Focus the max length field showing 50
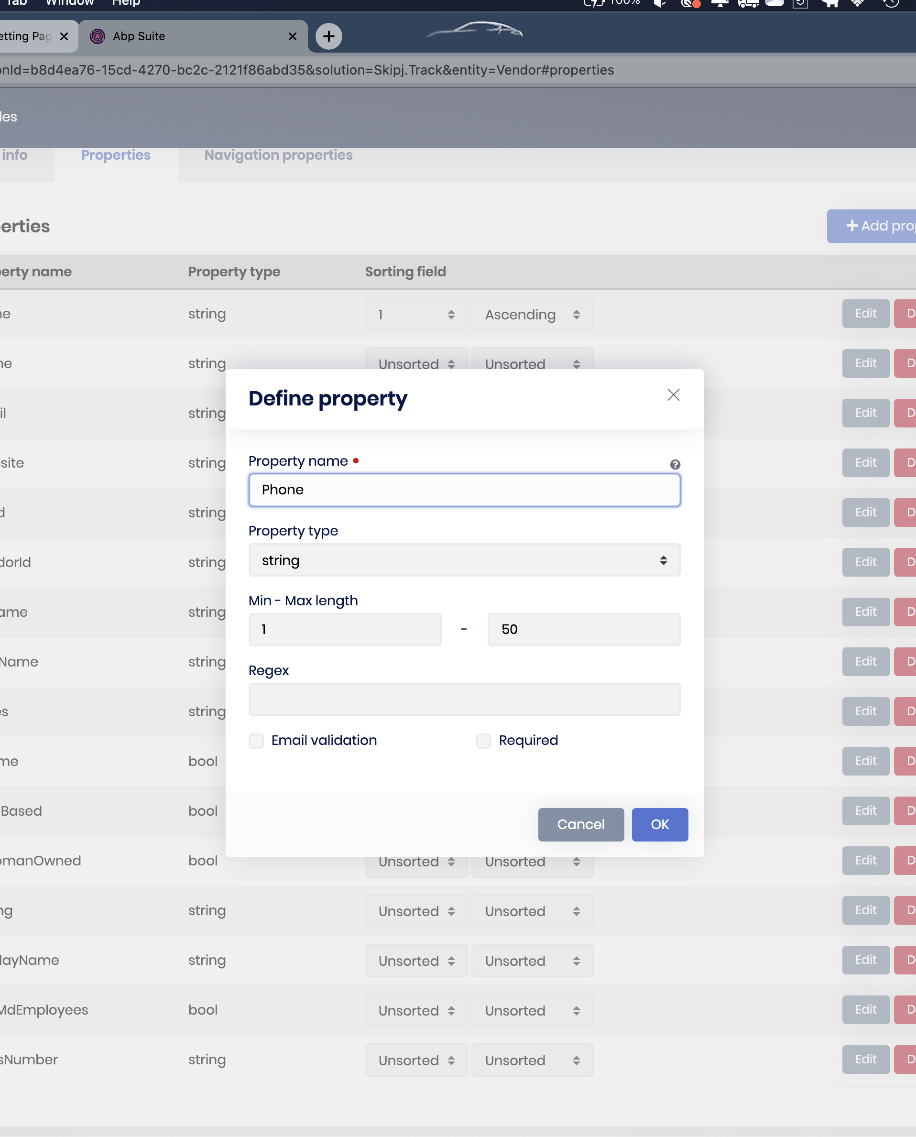The height and width of the screenshot is (1137, 916). coord(584,629)
